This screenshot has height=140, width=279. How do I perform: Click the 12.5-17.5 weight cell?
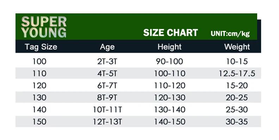(237, 74)
